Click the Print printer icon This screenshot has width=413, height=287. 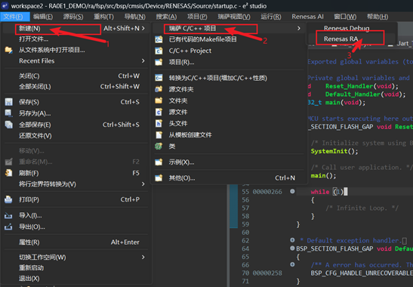pos(8,199)
